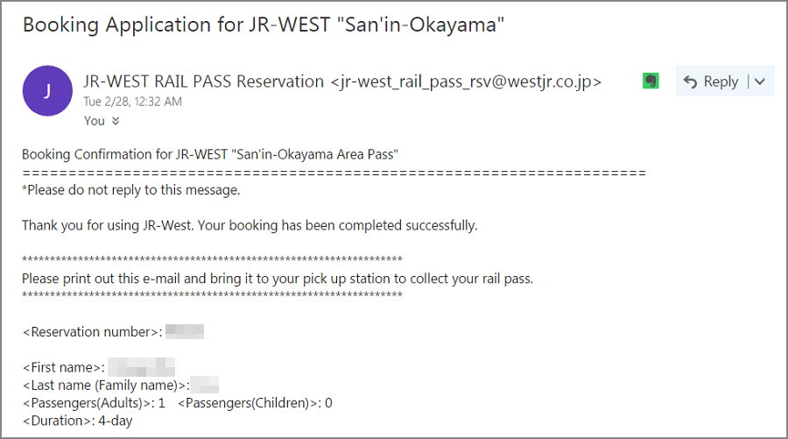The height and width of the screenshot is (439, 788).
Task: Click the Booking Confirmation line in body
Action: coord(210,154)
